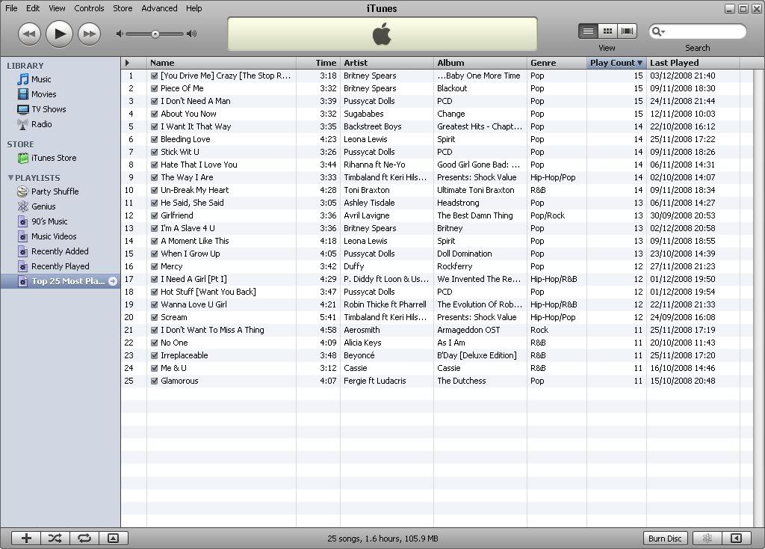Uncheck the I Don't Need A Man song

[154, 101]
